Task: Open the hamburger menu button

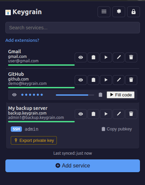Action: coord(104,12)
